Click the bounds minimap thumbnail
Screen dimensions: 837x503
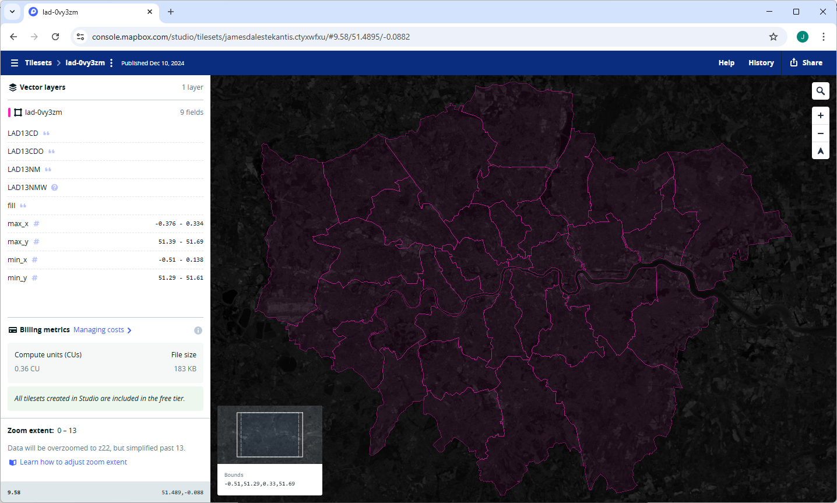point(269,435)
